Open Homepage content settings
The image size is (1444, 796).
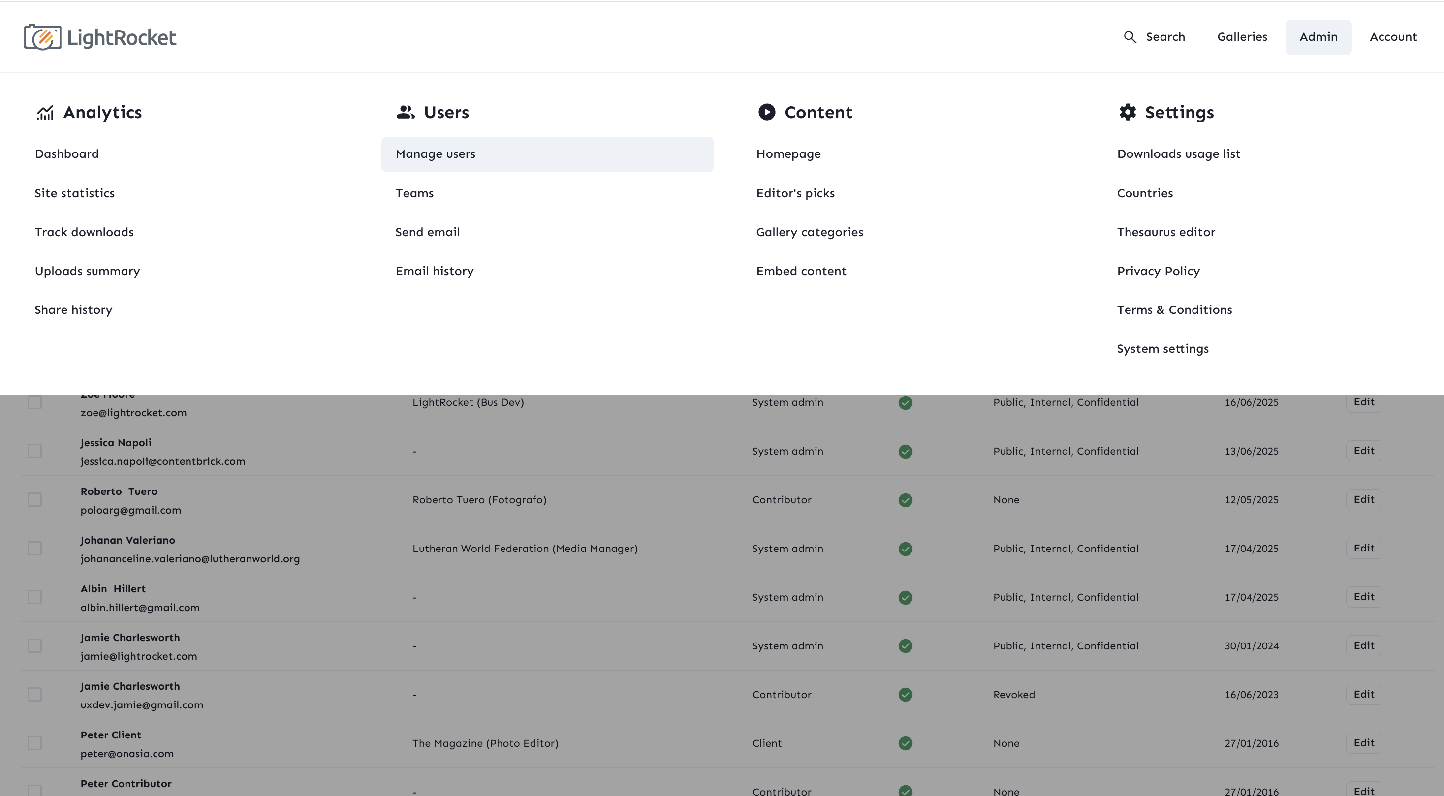coord(788,154)
